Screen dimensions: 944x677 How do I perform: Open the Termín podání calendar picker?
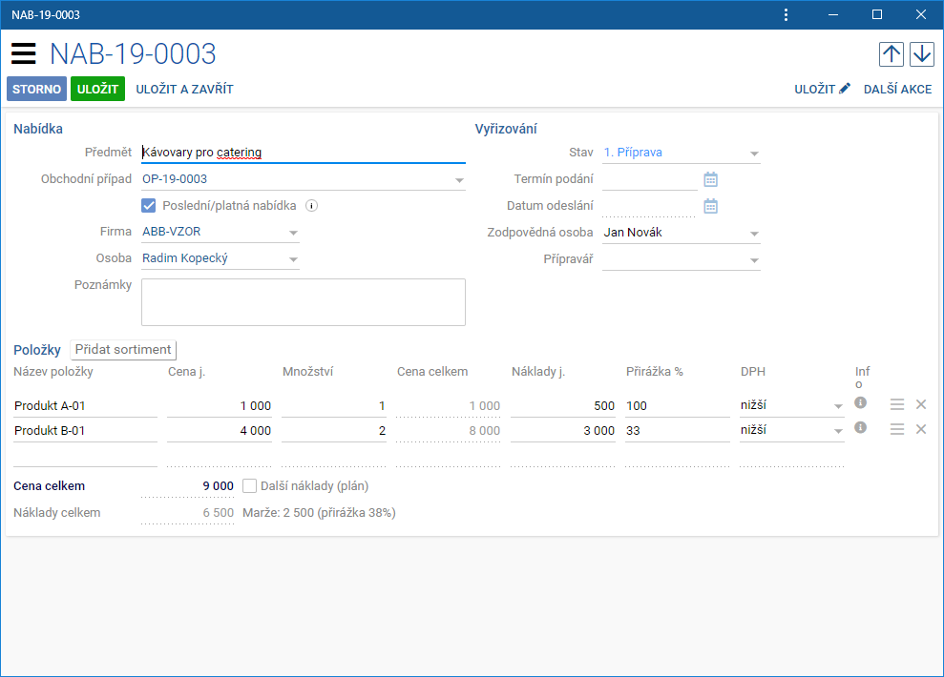[x=710, y=179]
